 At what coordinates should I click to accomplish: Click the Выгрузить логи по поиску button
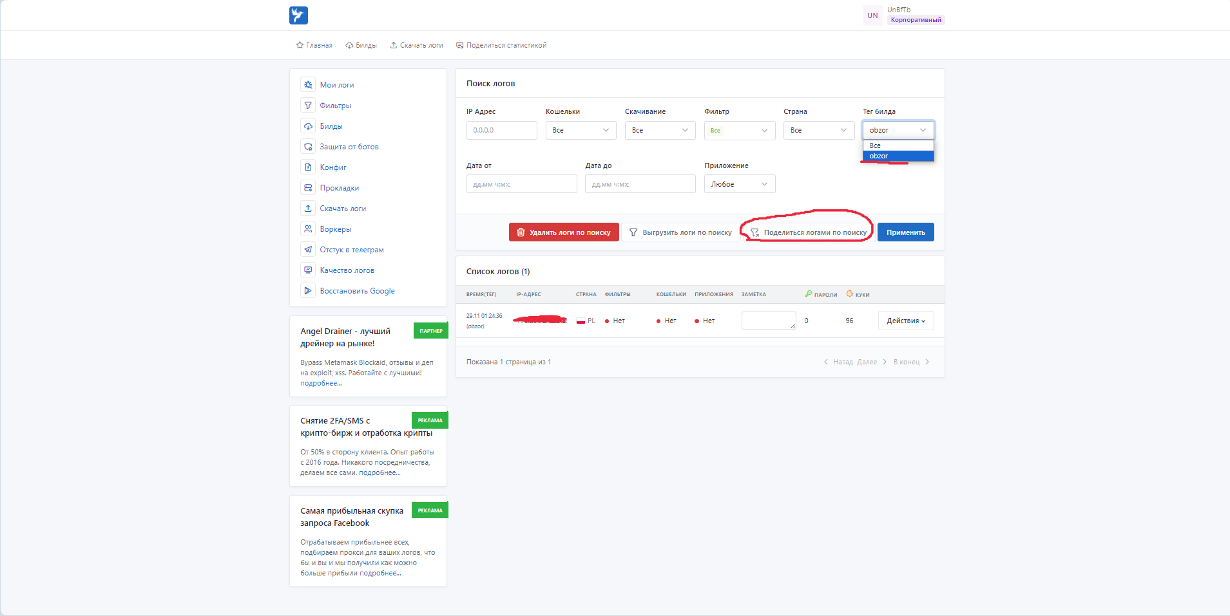pyautogui.click(x=680, y=232)
